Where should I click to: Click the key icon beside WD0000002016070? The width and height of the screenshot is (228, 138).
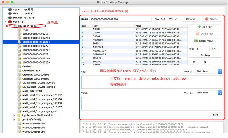coord(19,127)
